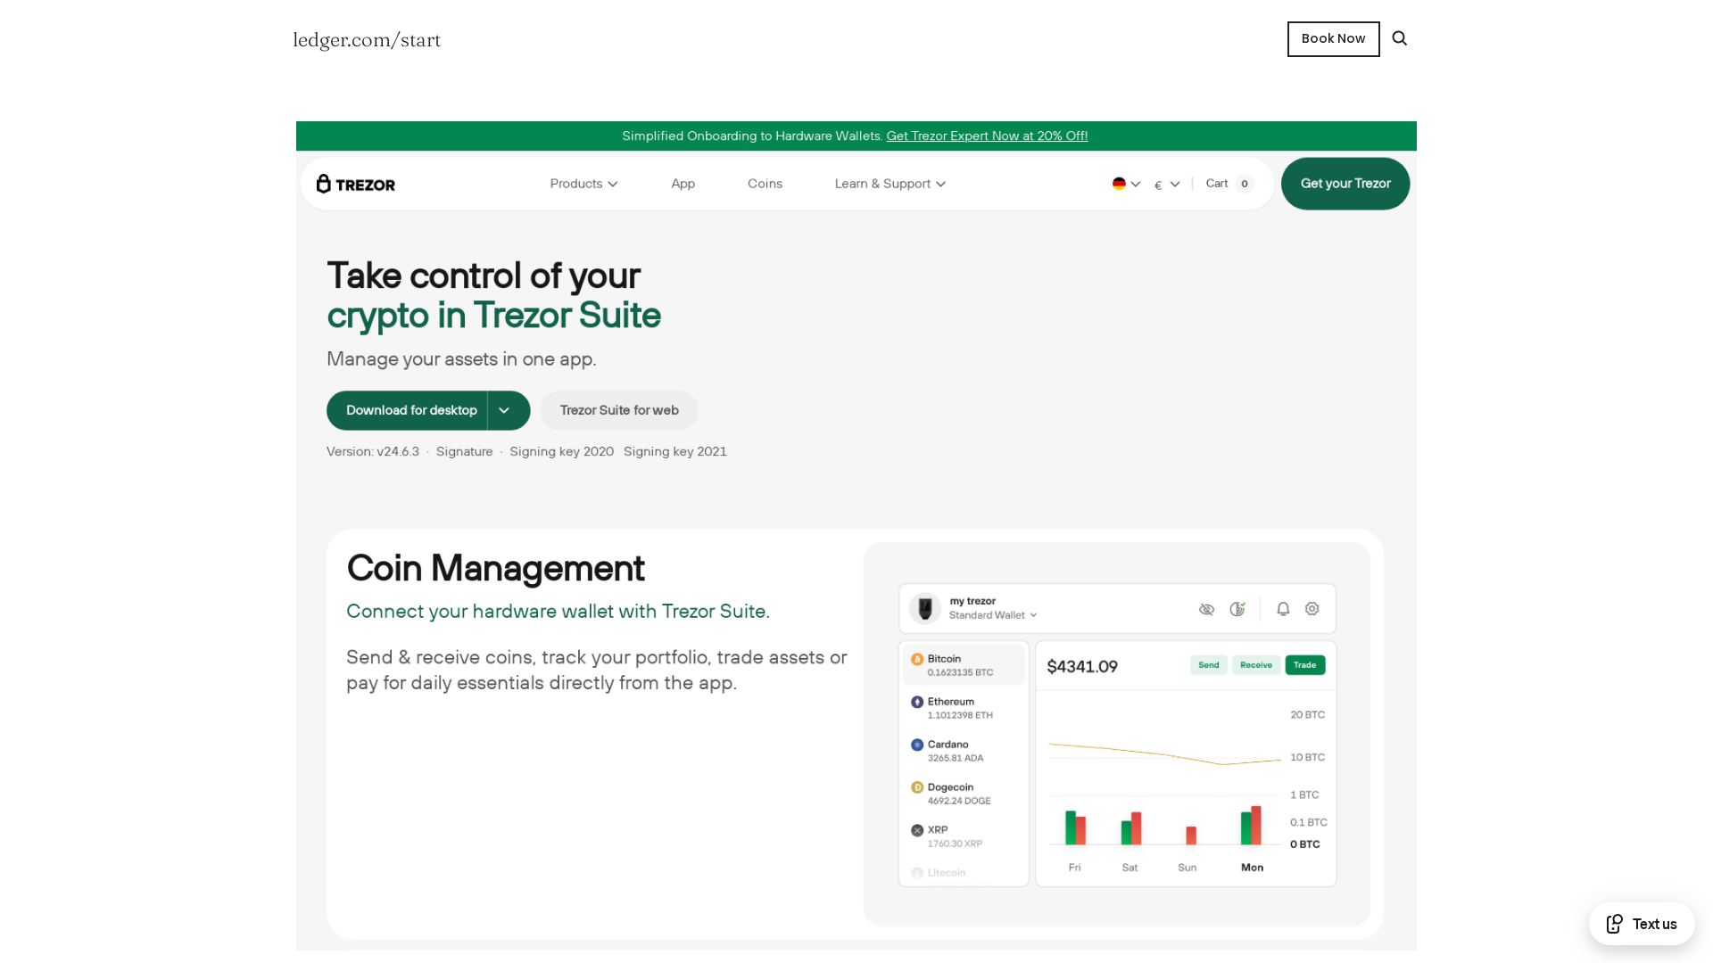The height and width of the screenshot is (963, 1713).
Task: Click the 3265.81 ADA amount
Action: point(956,759)
